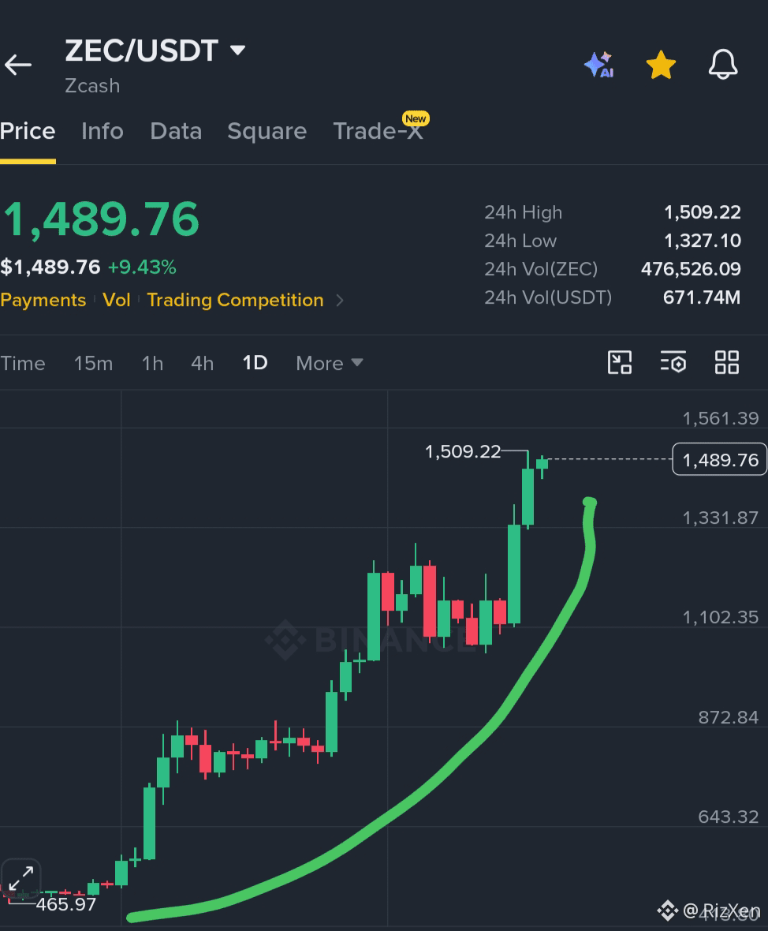The image size is (768, 931).
Task: Open the AI sparkle assistant icon
Action: (x=598, y=65)
